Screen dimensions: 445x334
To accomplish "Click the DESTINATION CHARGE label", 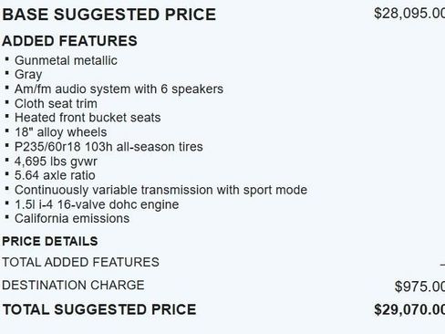I will point(73,285).
